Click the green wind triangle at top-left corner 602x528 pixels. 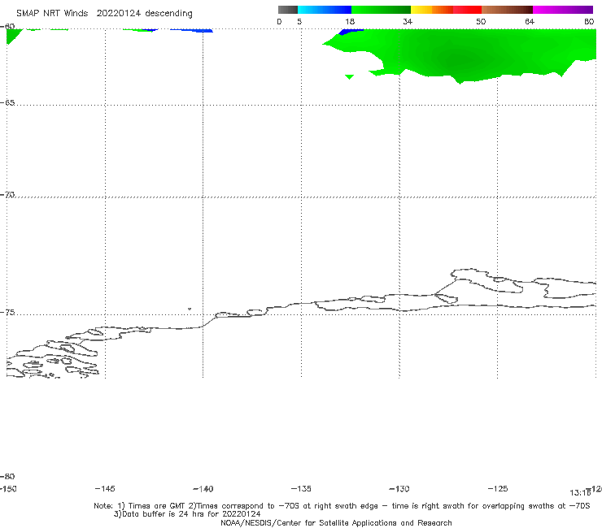click(x=13, y=35)
